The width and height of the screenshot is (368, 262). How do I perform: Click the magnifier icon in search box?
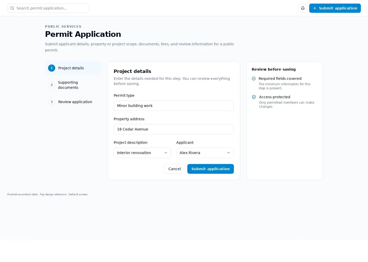tap(12, 8)
